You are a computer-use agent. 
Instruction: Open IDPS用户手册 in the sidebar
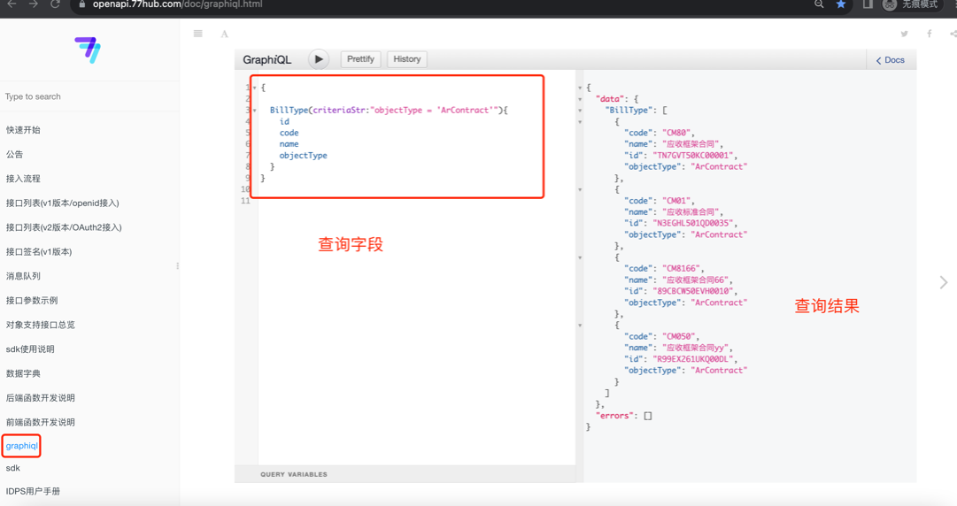pyautogui.click(x=33, y=491)
